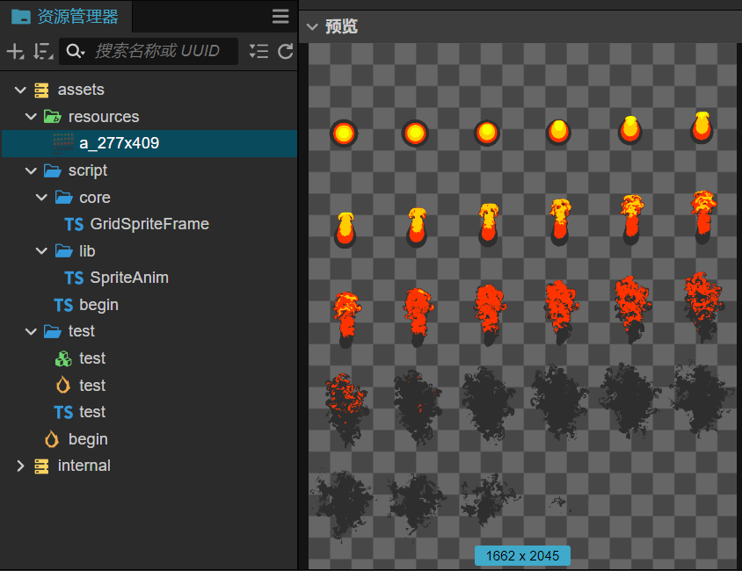
Task: Collapse the 预览 panel chevron
Action: click(312, 26)
